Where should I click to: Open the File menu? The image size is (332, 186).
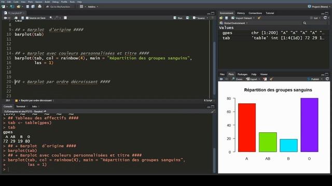click(3, 2)
